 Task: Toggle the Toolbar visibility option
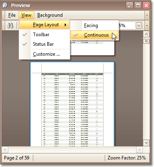(44, 35)
